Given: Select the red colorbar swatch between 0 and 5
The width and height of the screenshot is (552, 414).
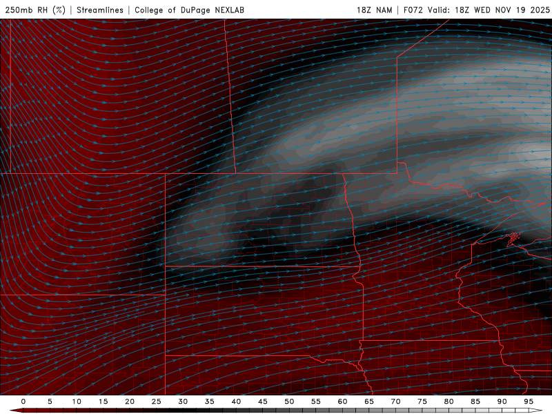Looking at the screenshot, I should point(37,411).
